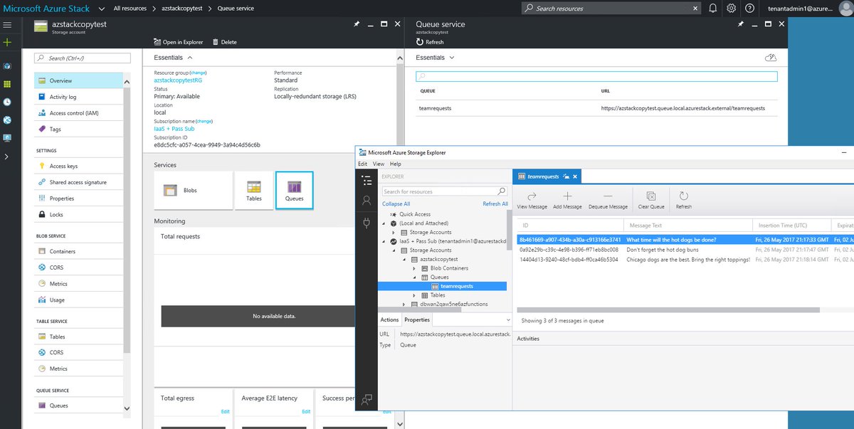Open the help question mark icon
The image size is (854, 429).
point(749,9)
